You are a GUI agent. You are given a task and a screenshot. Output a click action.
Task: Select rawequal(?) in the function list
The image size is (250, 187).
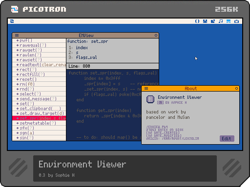coord(39,45)
